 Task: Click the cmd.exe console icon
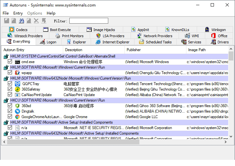18,62
